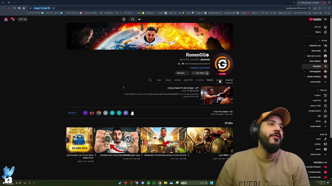Open the YouTube hamburger guide menu

click(325, 19)
